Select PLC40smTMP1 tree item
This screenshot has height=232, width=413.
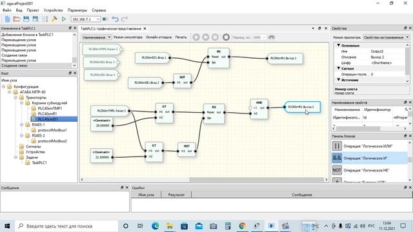pyautogui.click(x=50, y=108)
